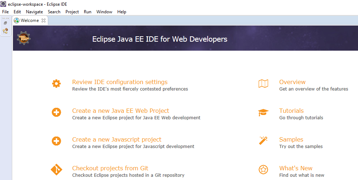The height and width of the screenshot is (180, 358).
Task: Click 'Create a new Eclipse project for Javascript development'
Action: (133, 147)
